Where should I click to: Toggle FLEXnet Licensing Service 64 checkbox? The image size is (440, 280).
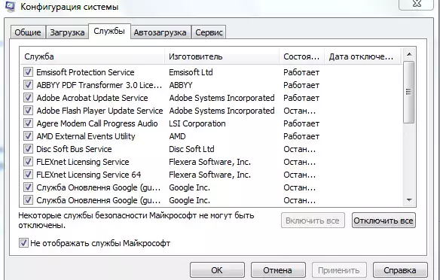click(28, 175)
